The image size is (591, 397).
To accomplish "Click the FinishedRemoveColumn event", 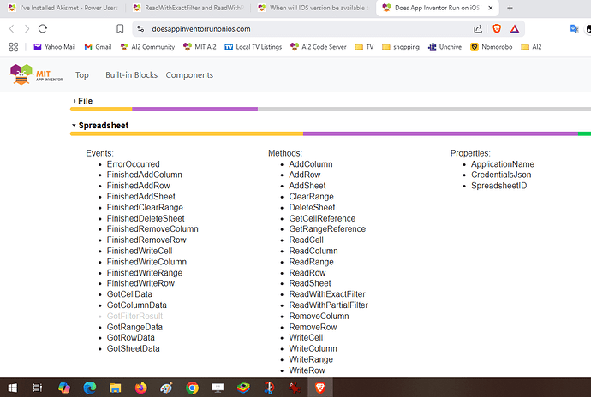I will coord(152,229).
